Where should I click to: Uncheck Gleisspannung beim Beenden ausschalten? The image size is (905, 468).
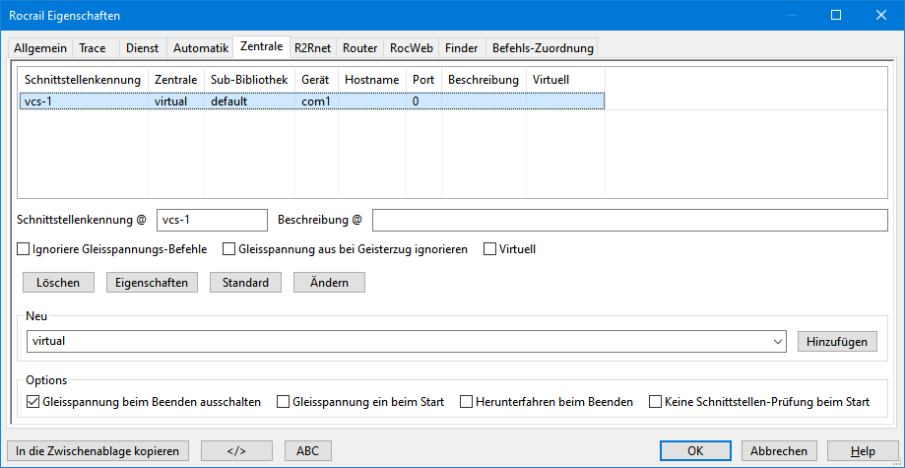(33, 402)
